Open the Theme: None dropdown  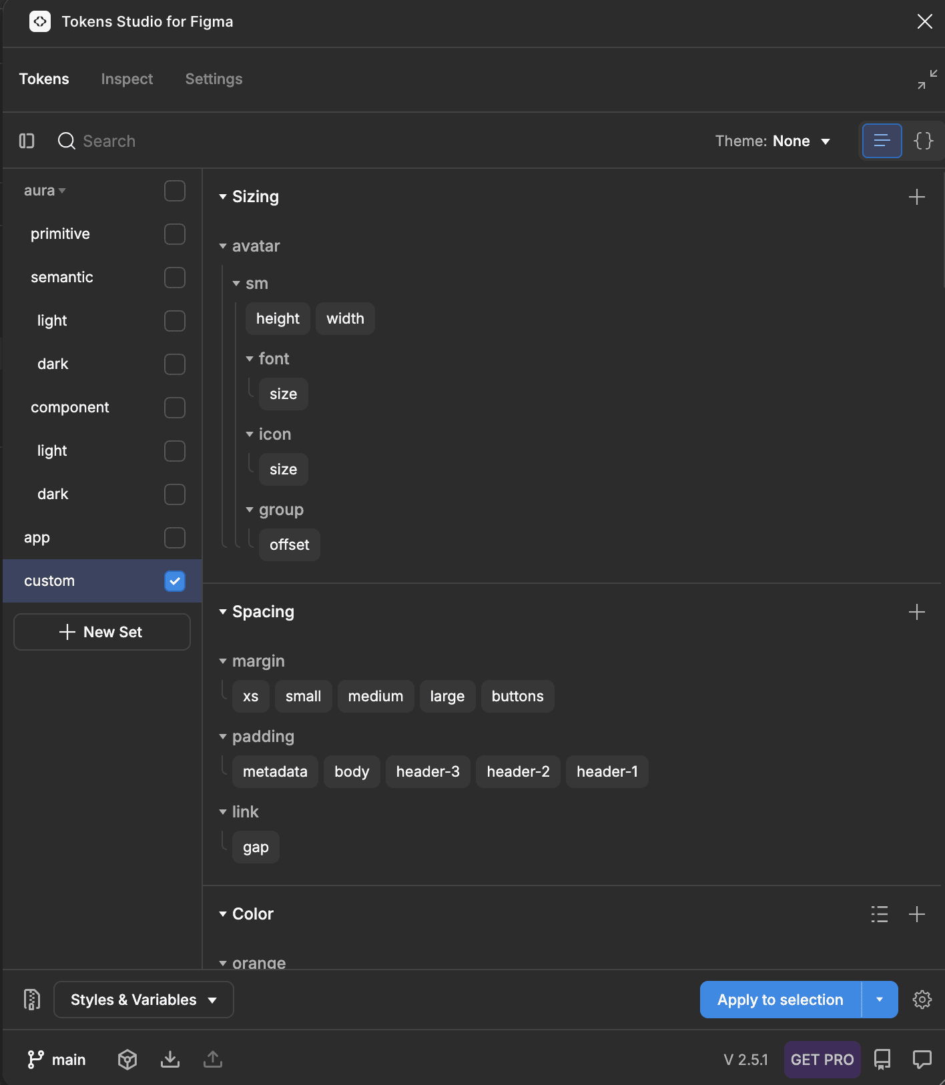tap(773, 141)
